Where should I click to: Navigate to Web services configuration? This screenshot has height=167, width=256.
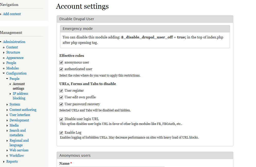coord(19,150)
